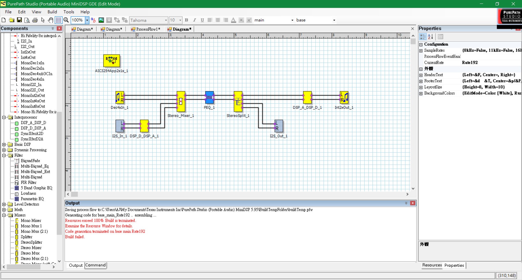
Task: Click the CurrentRate value Rate192
Action: 470,63
